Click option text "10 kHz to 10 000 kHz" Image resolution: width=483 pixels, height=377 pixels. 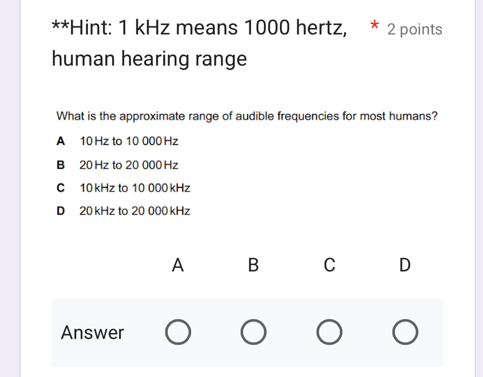pyautogui.click(x=135, y=188)
